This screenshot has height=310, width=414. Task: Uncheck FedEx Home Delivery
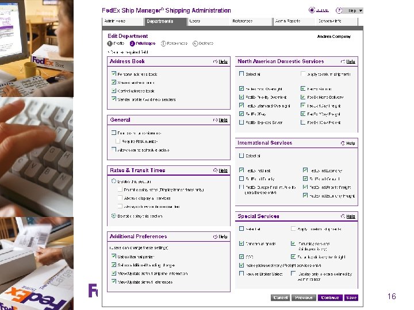coord(303,97)
